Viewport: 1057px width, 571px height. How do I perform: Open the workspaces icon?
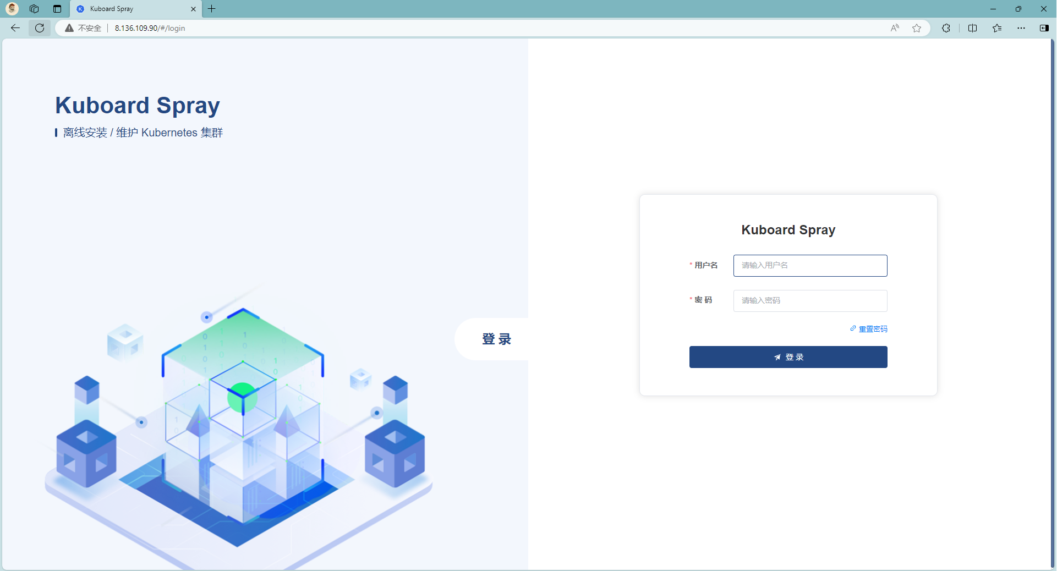34,9
